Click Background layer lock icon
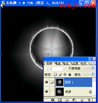This screenshot has width=98, height=103. [90, 92]
